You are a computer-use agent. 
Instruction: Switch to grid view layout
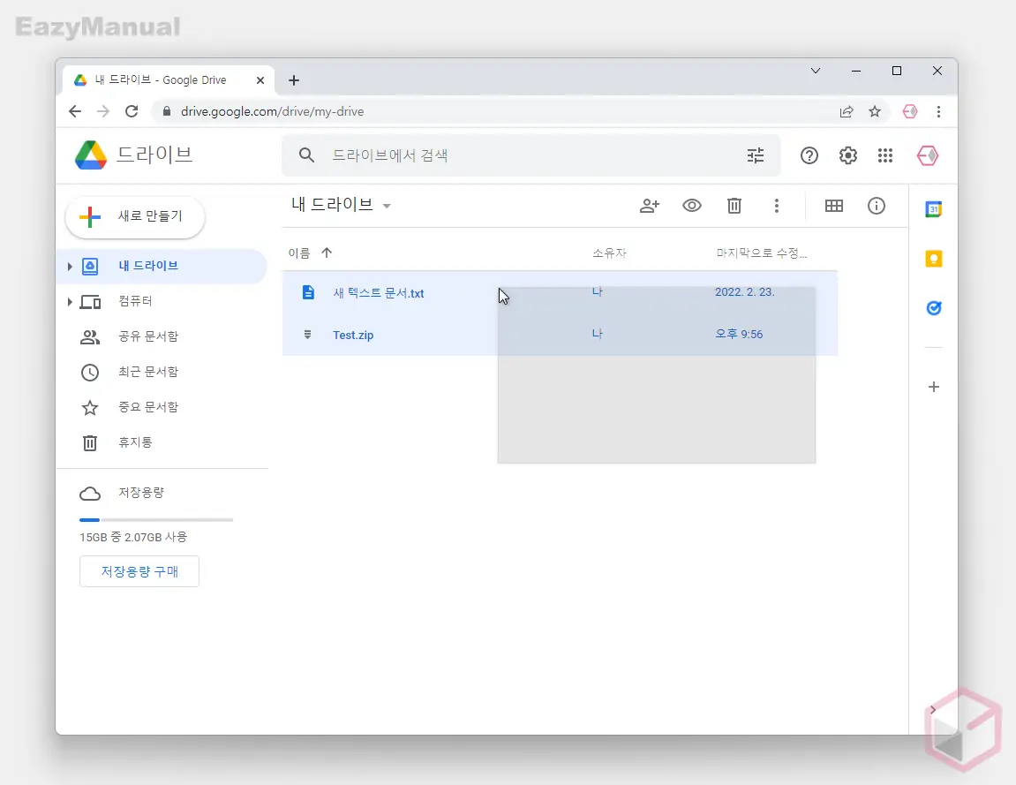coord(833,206)
